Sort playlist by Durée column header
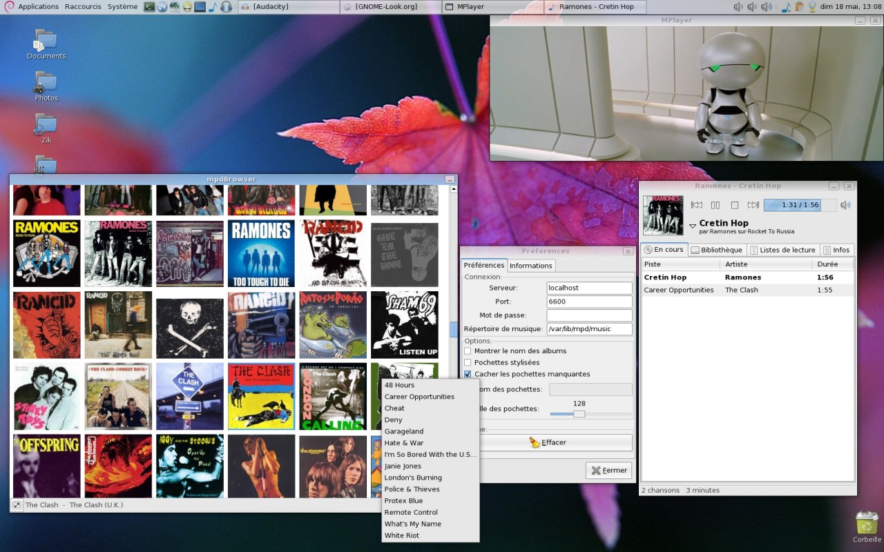This screenshot has height=552, width=884. pos(834,264)
